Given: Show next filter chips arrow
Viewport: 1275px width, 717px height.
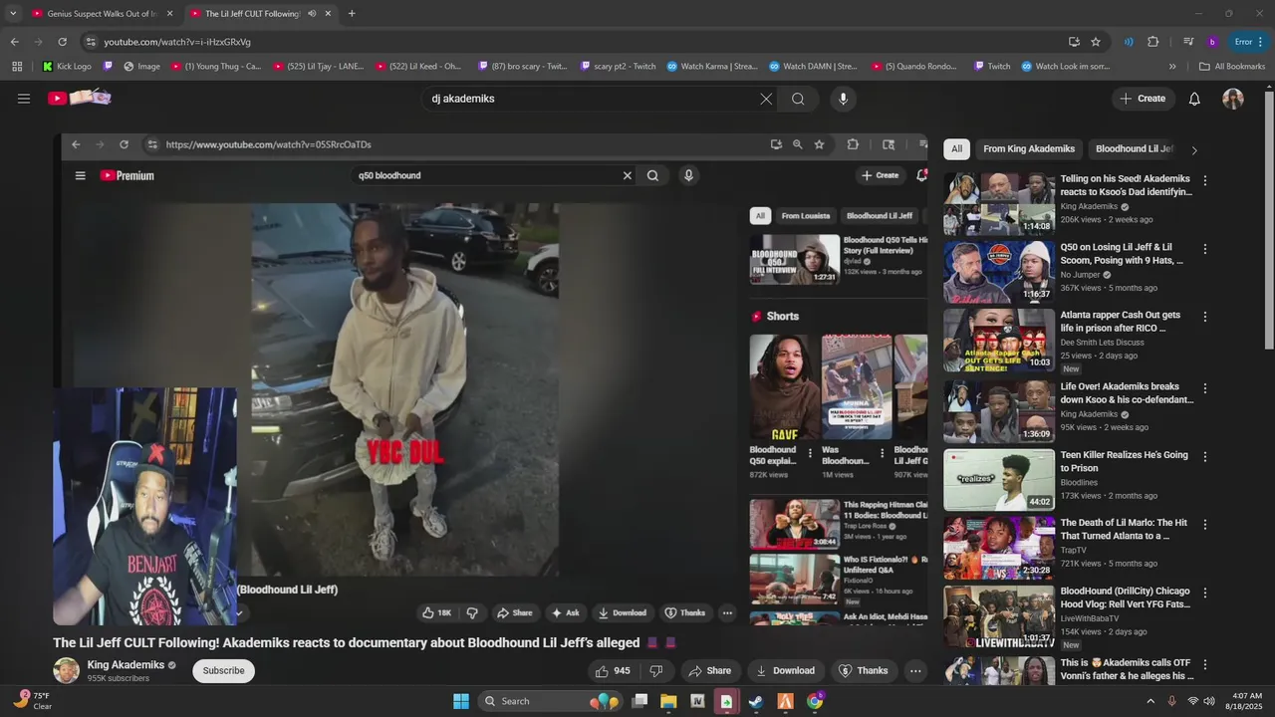Looking at the screenshot, I should (1194, 150).
